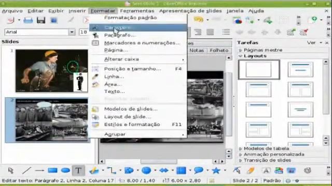Click the Save floppy disk icon
332x186 pixels.
coord(41,20)
